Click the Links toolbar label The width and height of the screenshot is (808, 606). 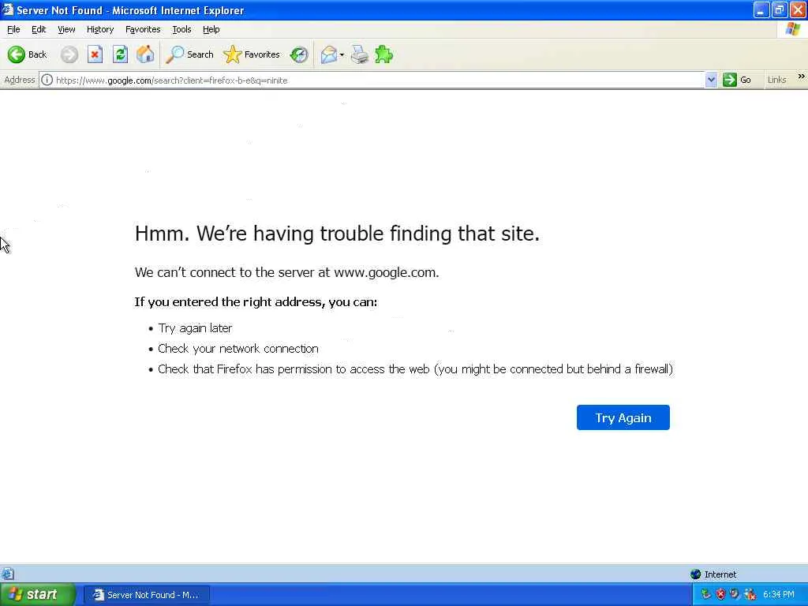776,80
